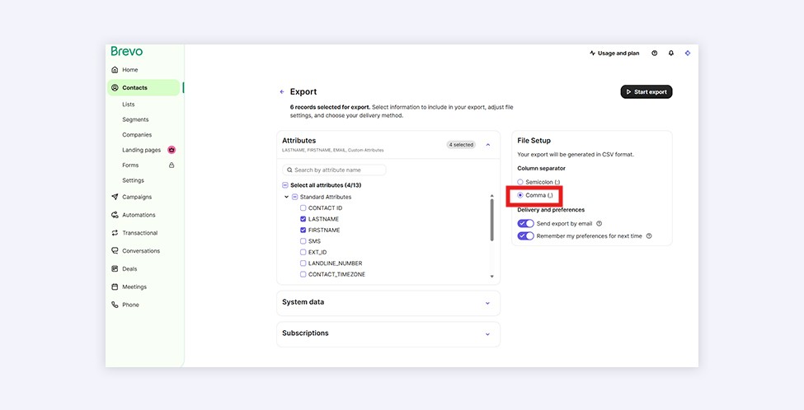Check the LANDLINE_NUMBER attribute
The image size is (804, 410).
[303, 263]
